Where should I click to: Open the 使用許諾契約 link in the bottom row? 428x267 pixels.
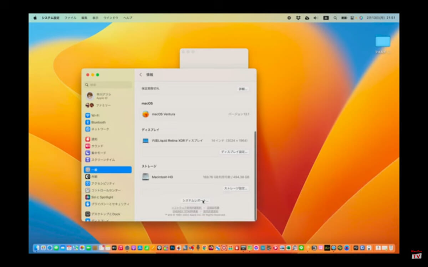coord(211,211)
